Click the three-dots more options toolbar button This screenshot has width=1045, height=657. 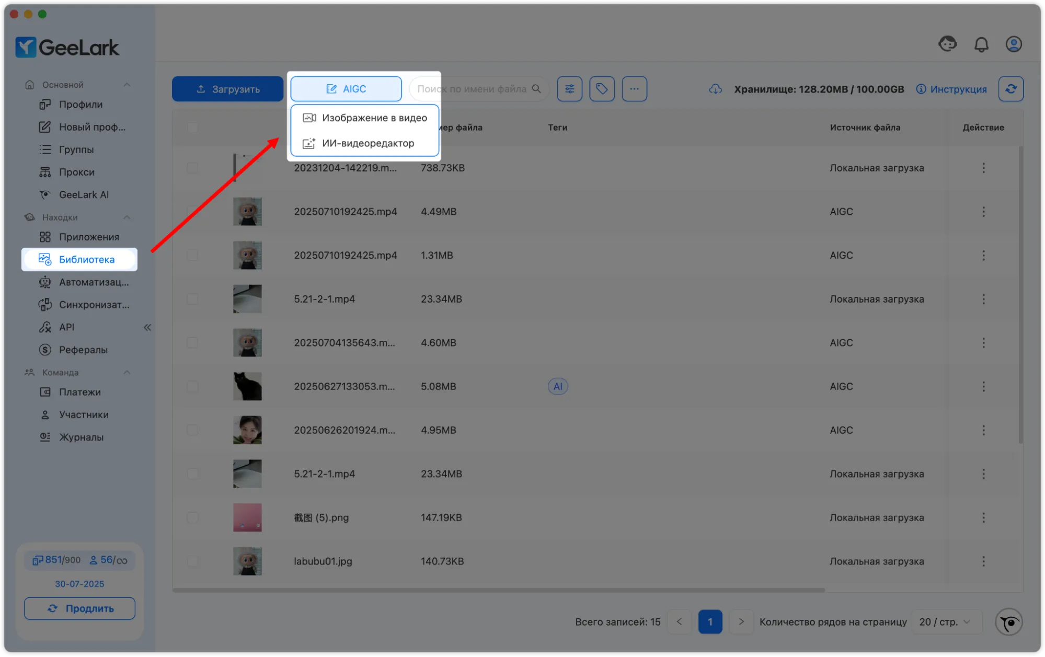pyautogui.click(x=634, y=89)
